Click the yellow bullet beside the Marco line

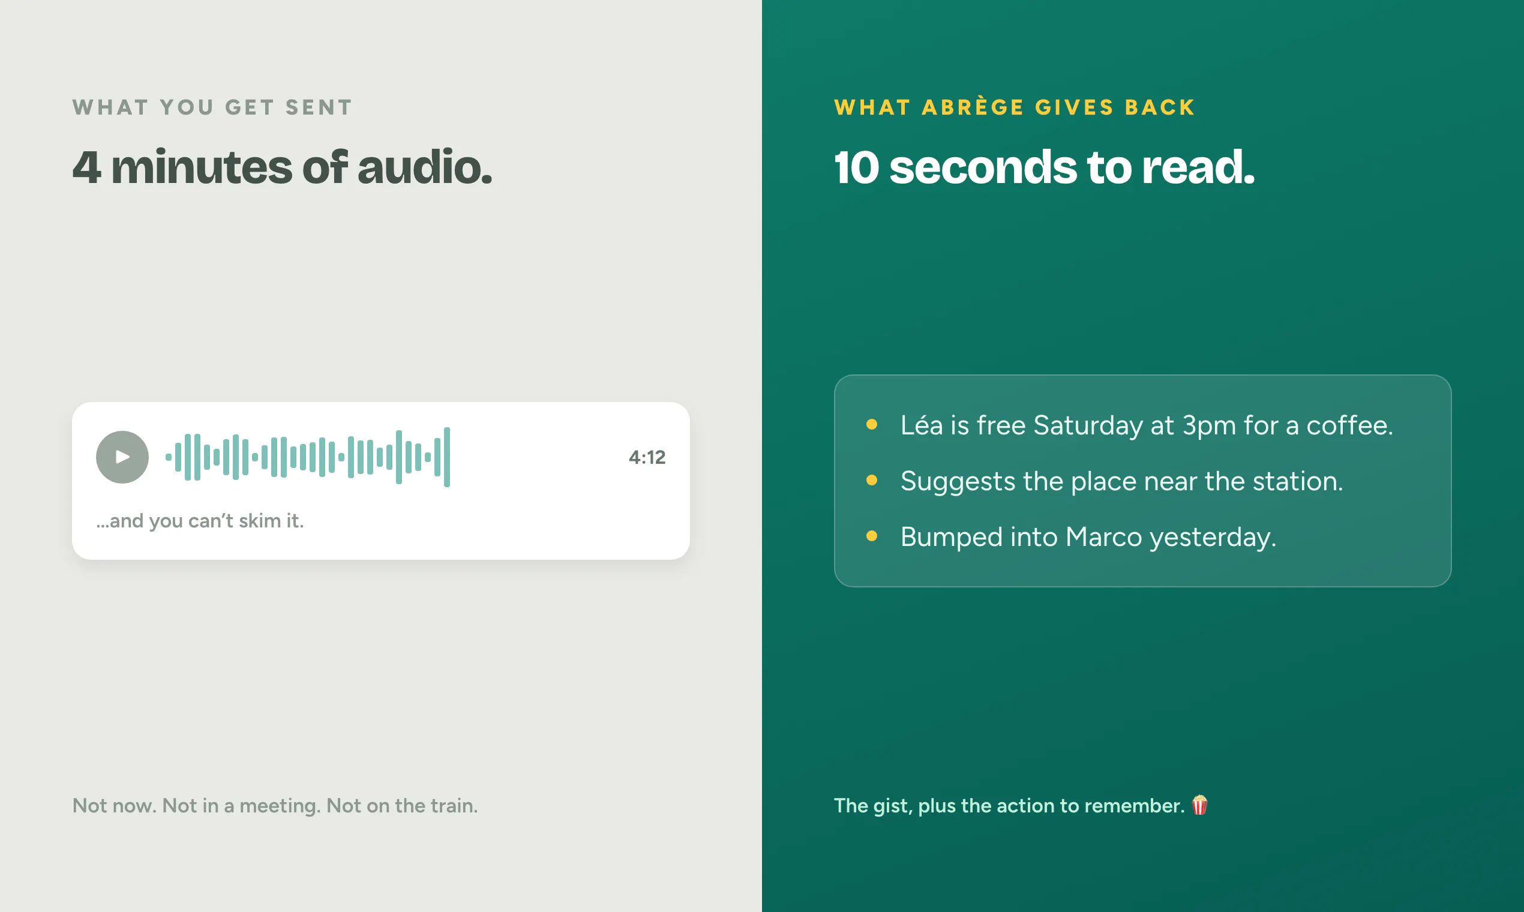point(871,536)
